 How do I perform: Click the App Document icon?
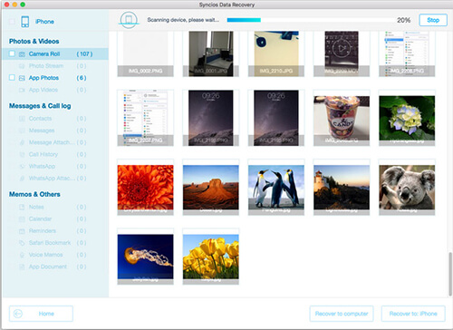(x=22, y=267)
